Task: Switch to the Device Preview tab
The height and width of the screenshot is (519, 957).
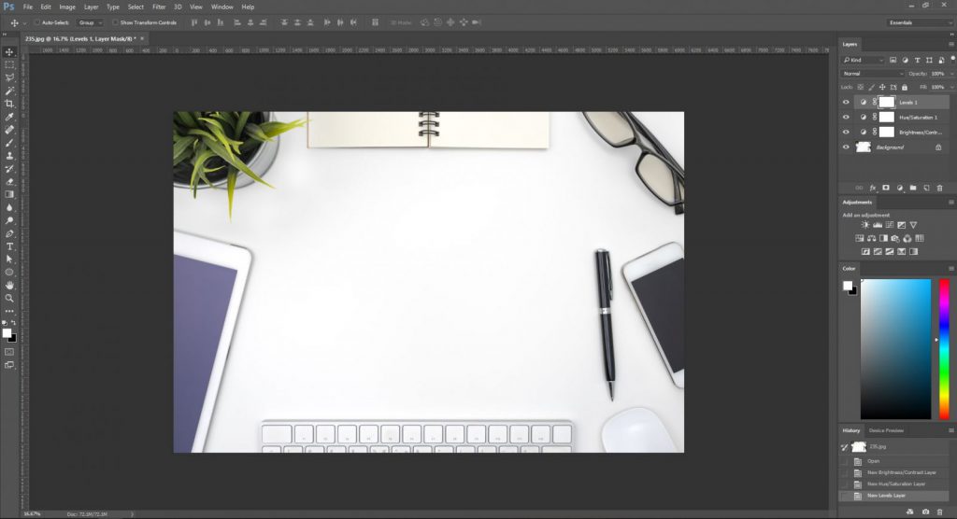Action: (886, 430)
